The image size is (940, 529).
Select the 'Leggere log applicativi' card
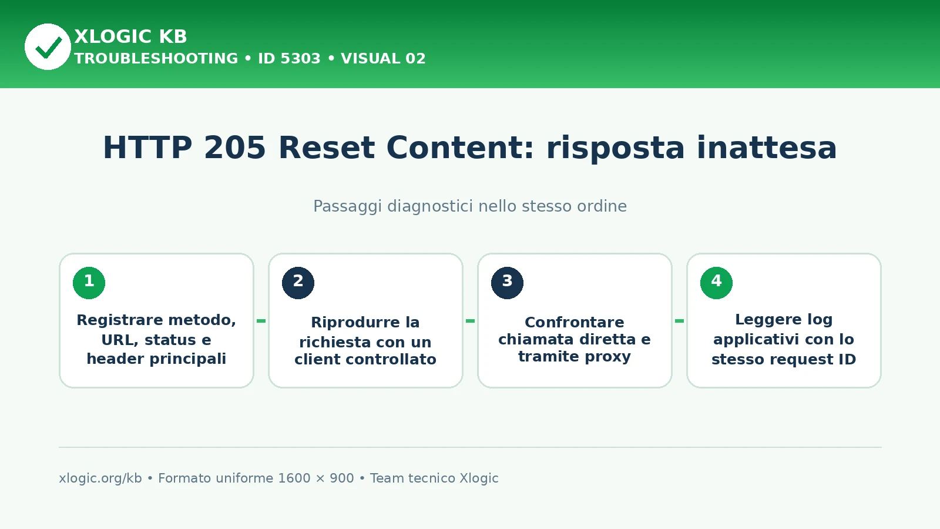784,321
